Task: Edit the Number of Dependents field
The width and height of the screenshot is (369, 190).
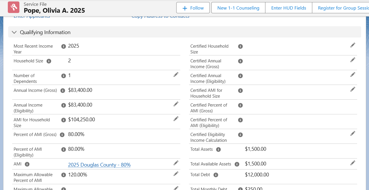Action: (x=176, y=74)
